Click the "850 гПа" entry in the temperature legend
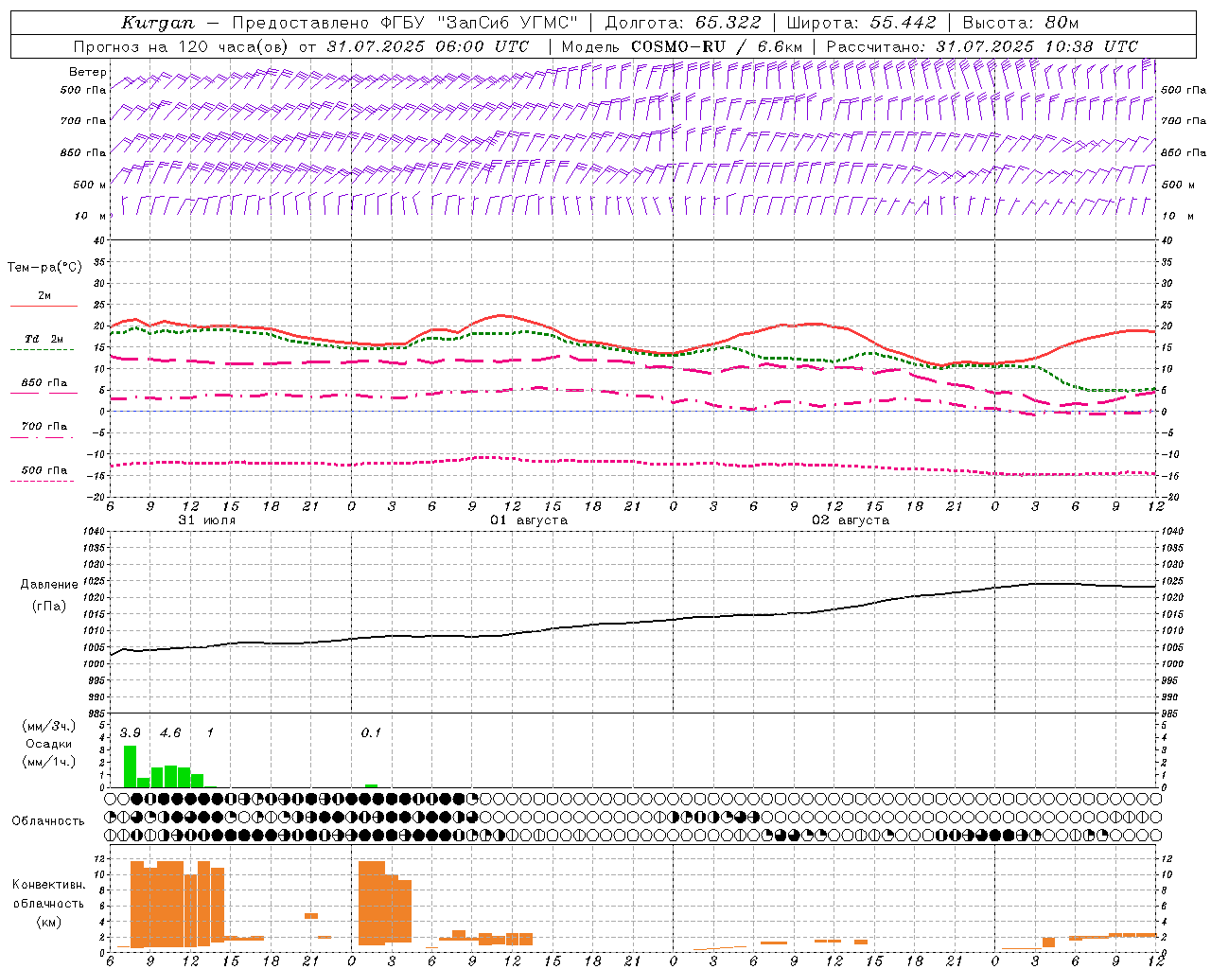The height and width of the screenshot is (969, 1211). click(44, 383)
